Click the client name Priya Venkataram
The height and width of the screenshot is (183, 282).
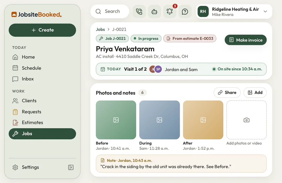tap(125, 49)
